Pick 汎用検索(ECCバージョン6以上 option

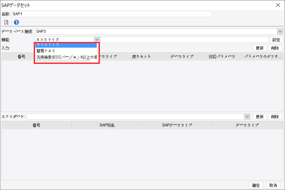[66, 57]
